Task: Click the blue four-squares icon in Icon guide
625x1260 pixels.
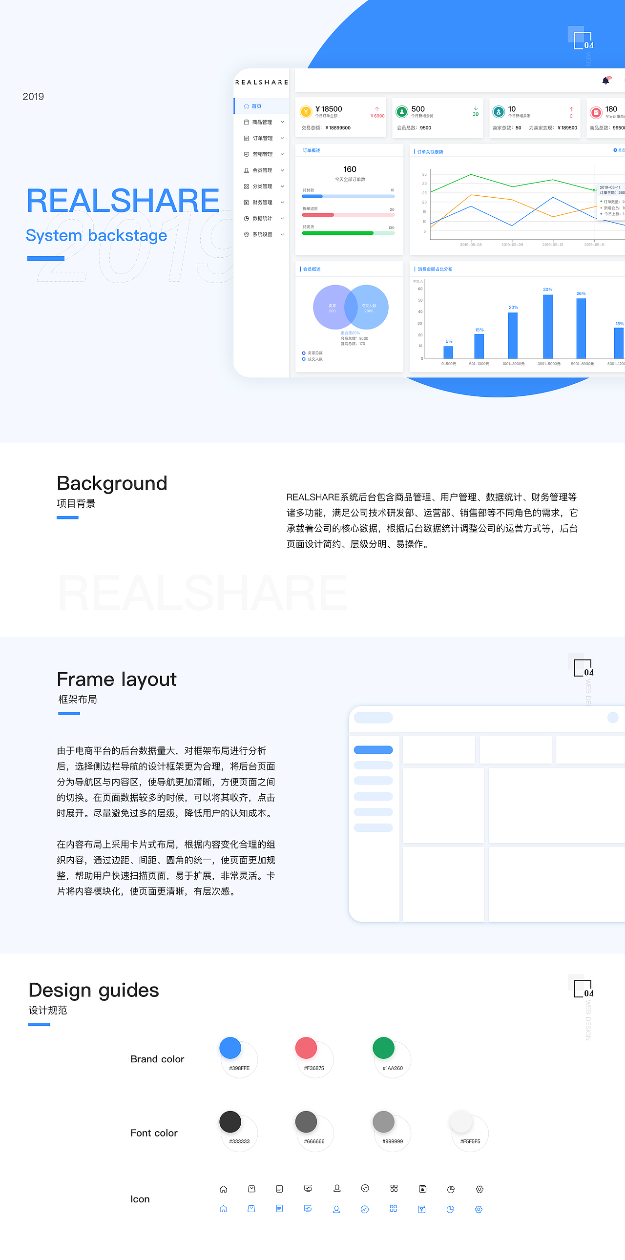Action: pyautogui.click(x=393, y=1209)
